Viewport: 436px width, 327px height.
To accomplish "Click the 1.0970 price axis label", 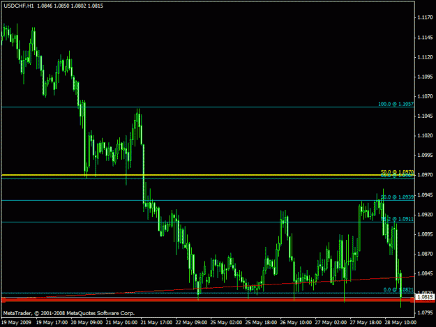I will click(x=425, y=175).
